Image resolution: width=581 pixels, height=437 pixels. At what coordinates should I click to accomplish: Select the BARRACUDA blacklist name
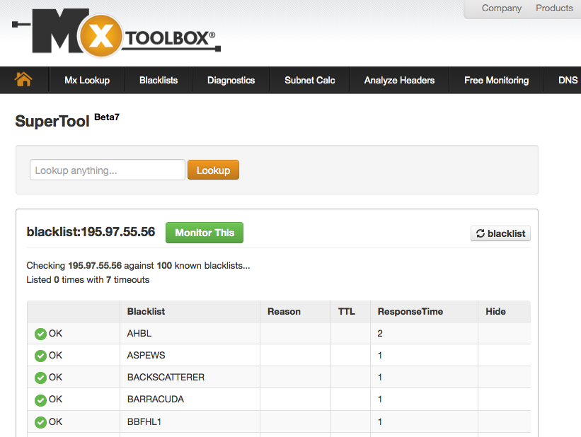pos(156,400)
